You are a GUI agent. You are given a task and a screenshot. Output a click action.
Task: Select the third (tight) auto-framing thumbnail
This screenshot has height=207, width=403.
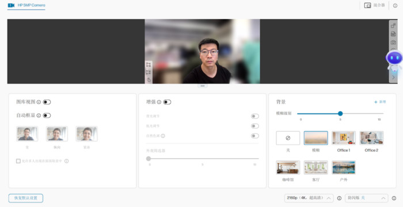click(x=86, y=134)
